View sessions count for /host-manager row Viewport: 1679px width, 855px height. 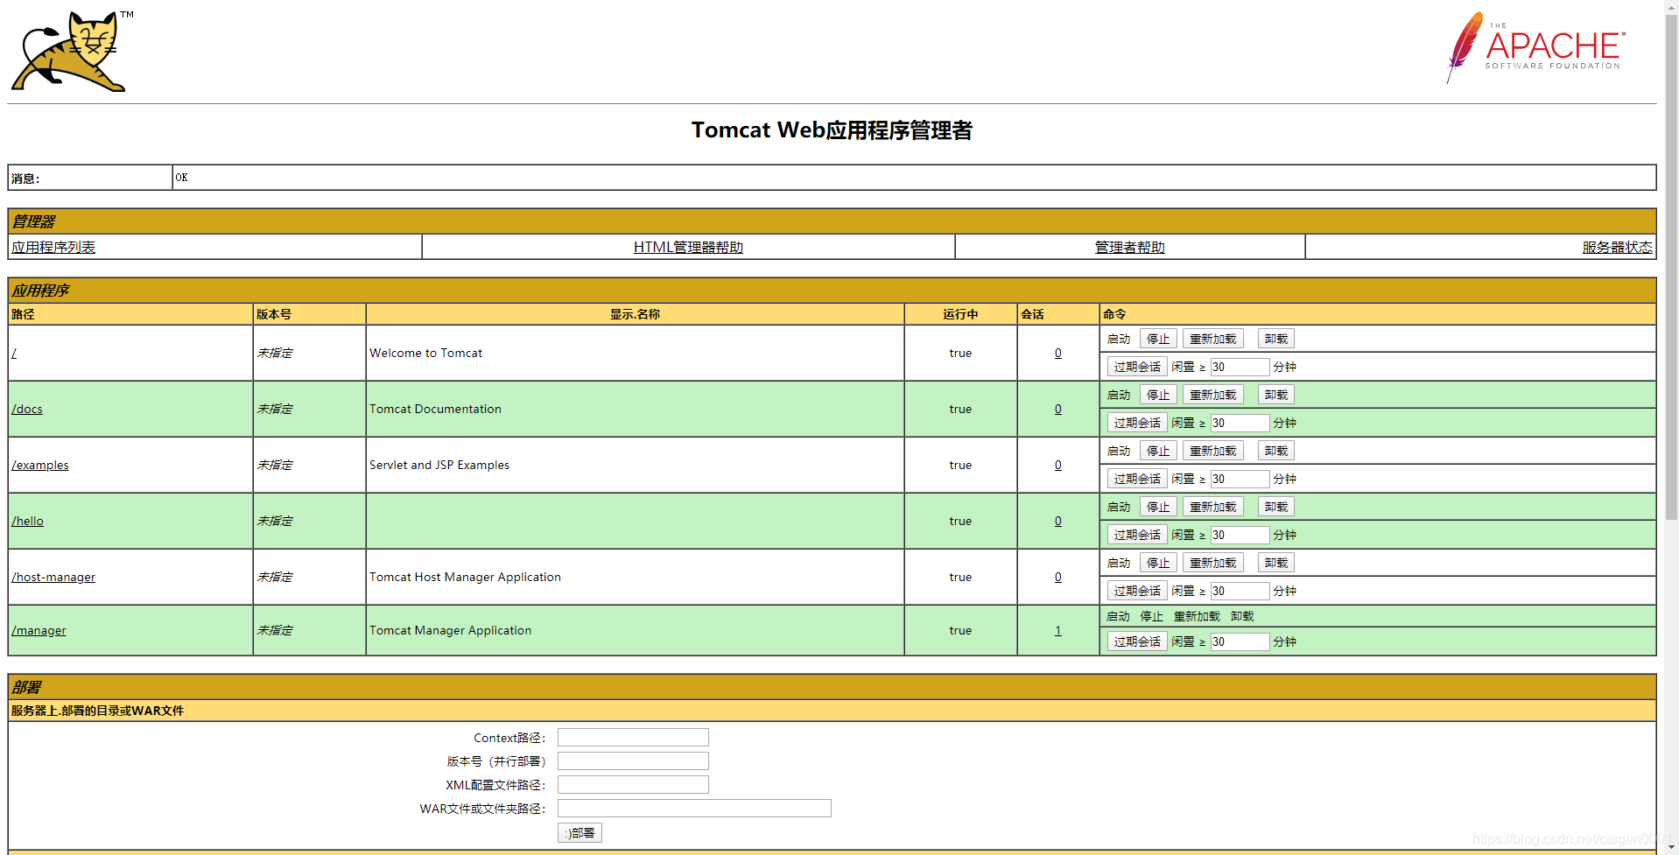[x=1057, y=577]
